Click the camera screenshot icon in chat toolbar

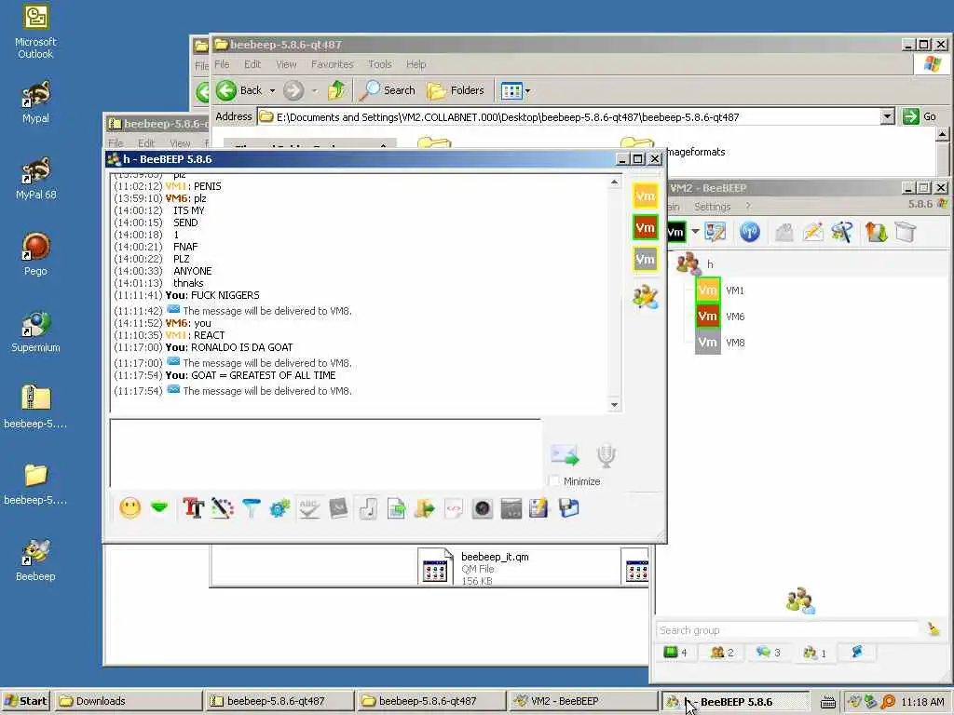483,508
